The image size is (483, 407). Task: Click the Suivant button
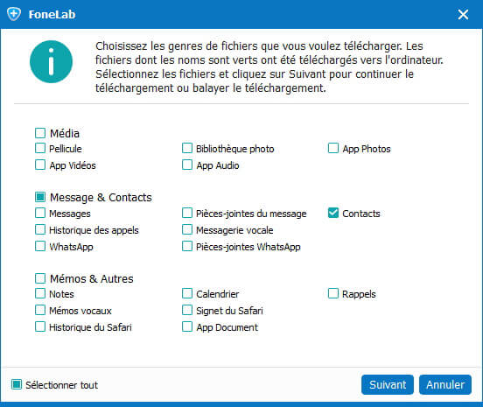388,384
